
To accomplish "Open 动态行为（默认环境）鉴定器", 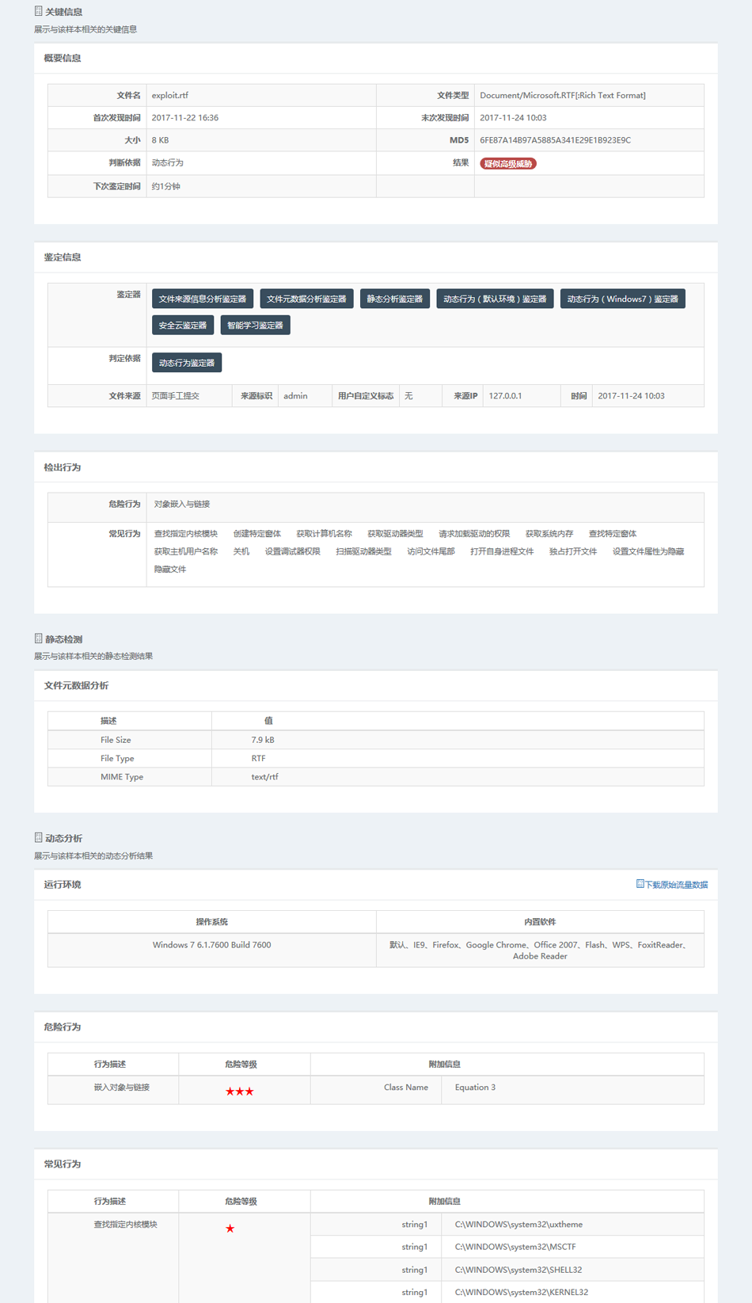I will tap(495, 299).
